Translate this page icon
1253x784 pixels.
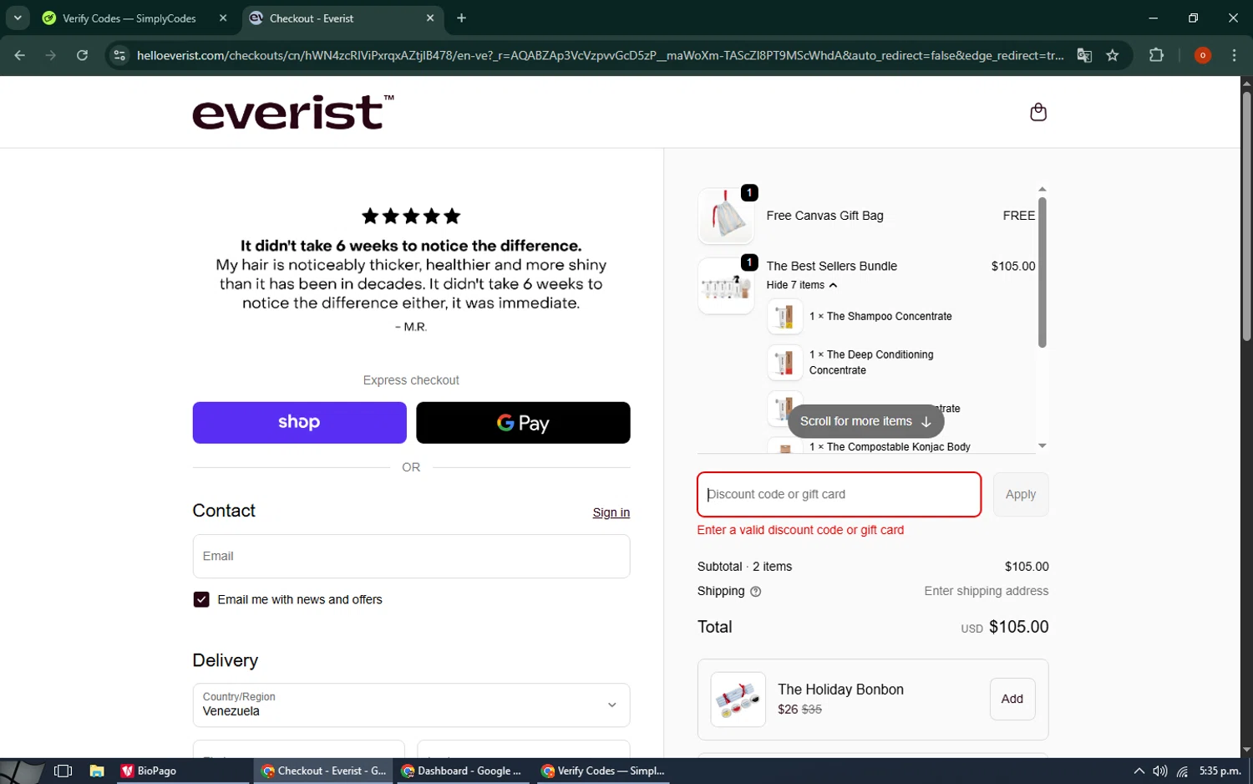[1084, 55]
